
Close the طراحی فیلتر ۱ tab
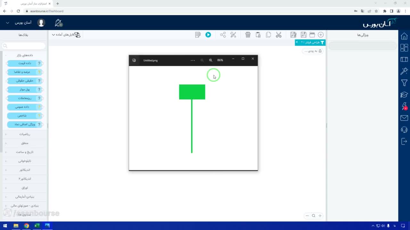tap(297, 42)
